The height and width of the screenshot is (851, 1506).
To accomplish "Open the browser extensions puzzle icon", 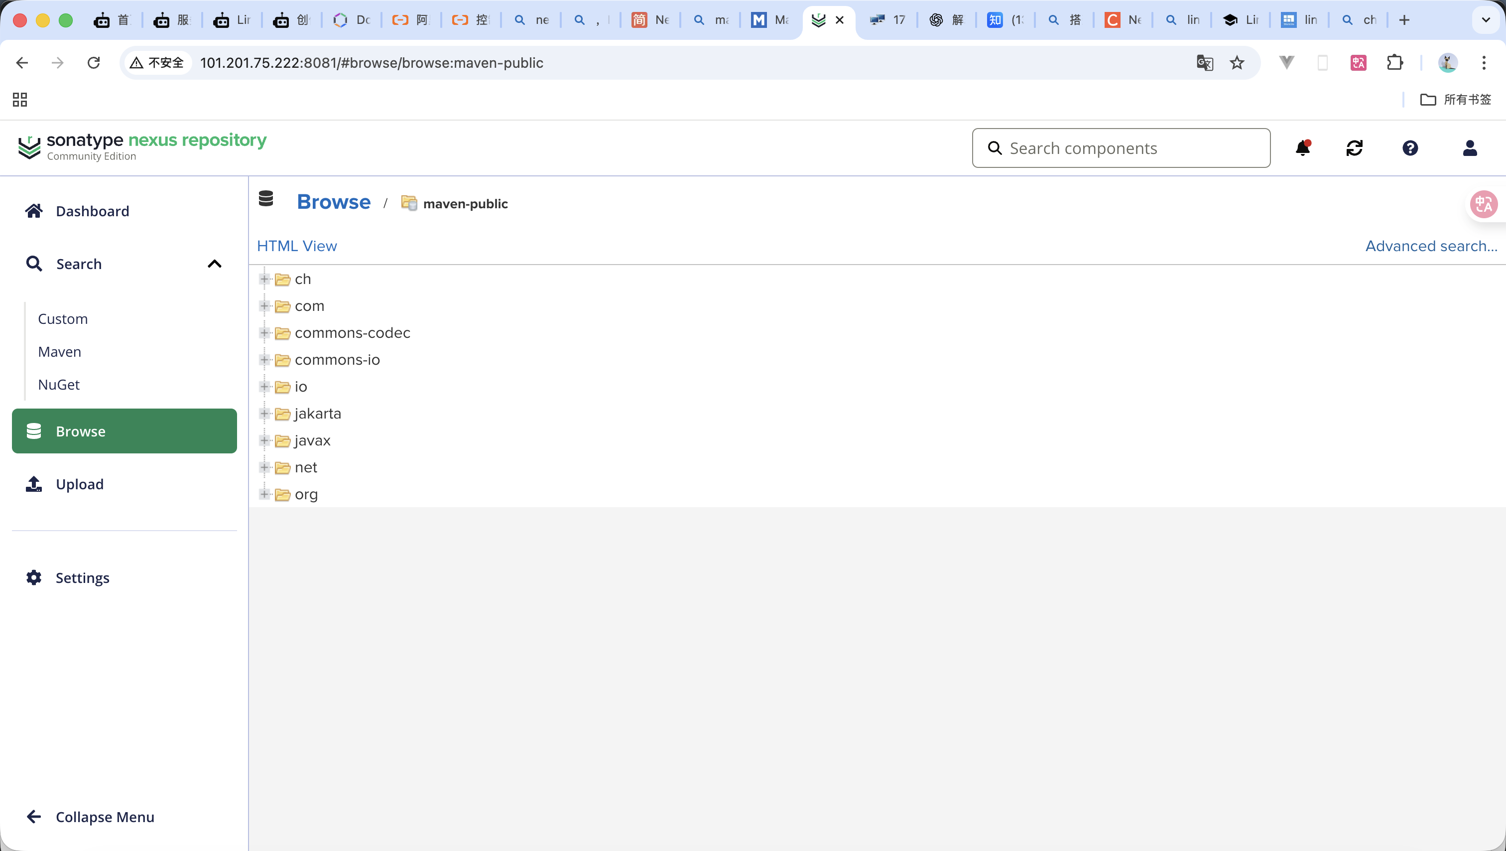I will tap(1394, 63).
